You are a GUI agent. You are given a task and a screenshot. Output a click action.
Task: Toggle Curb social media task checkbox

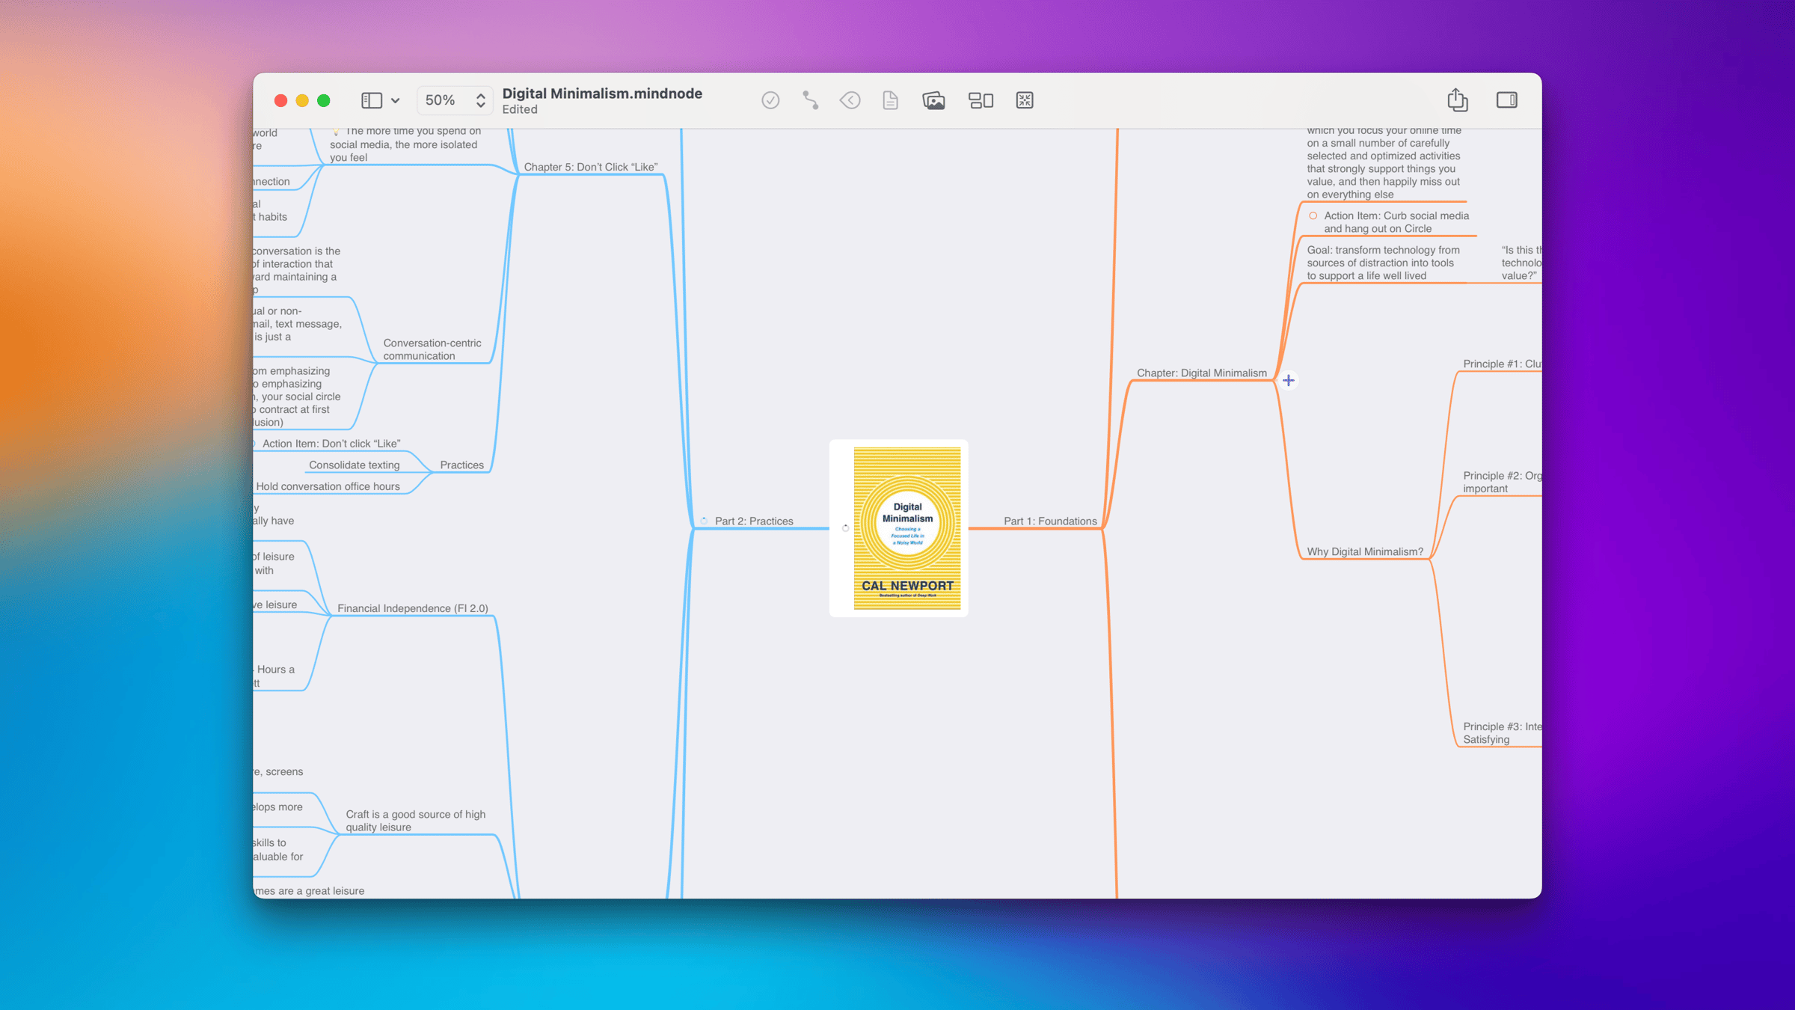[x=1313, y=215]
